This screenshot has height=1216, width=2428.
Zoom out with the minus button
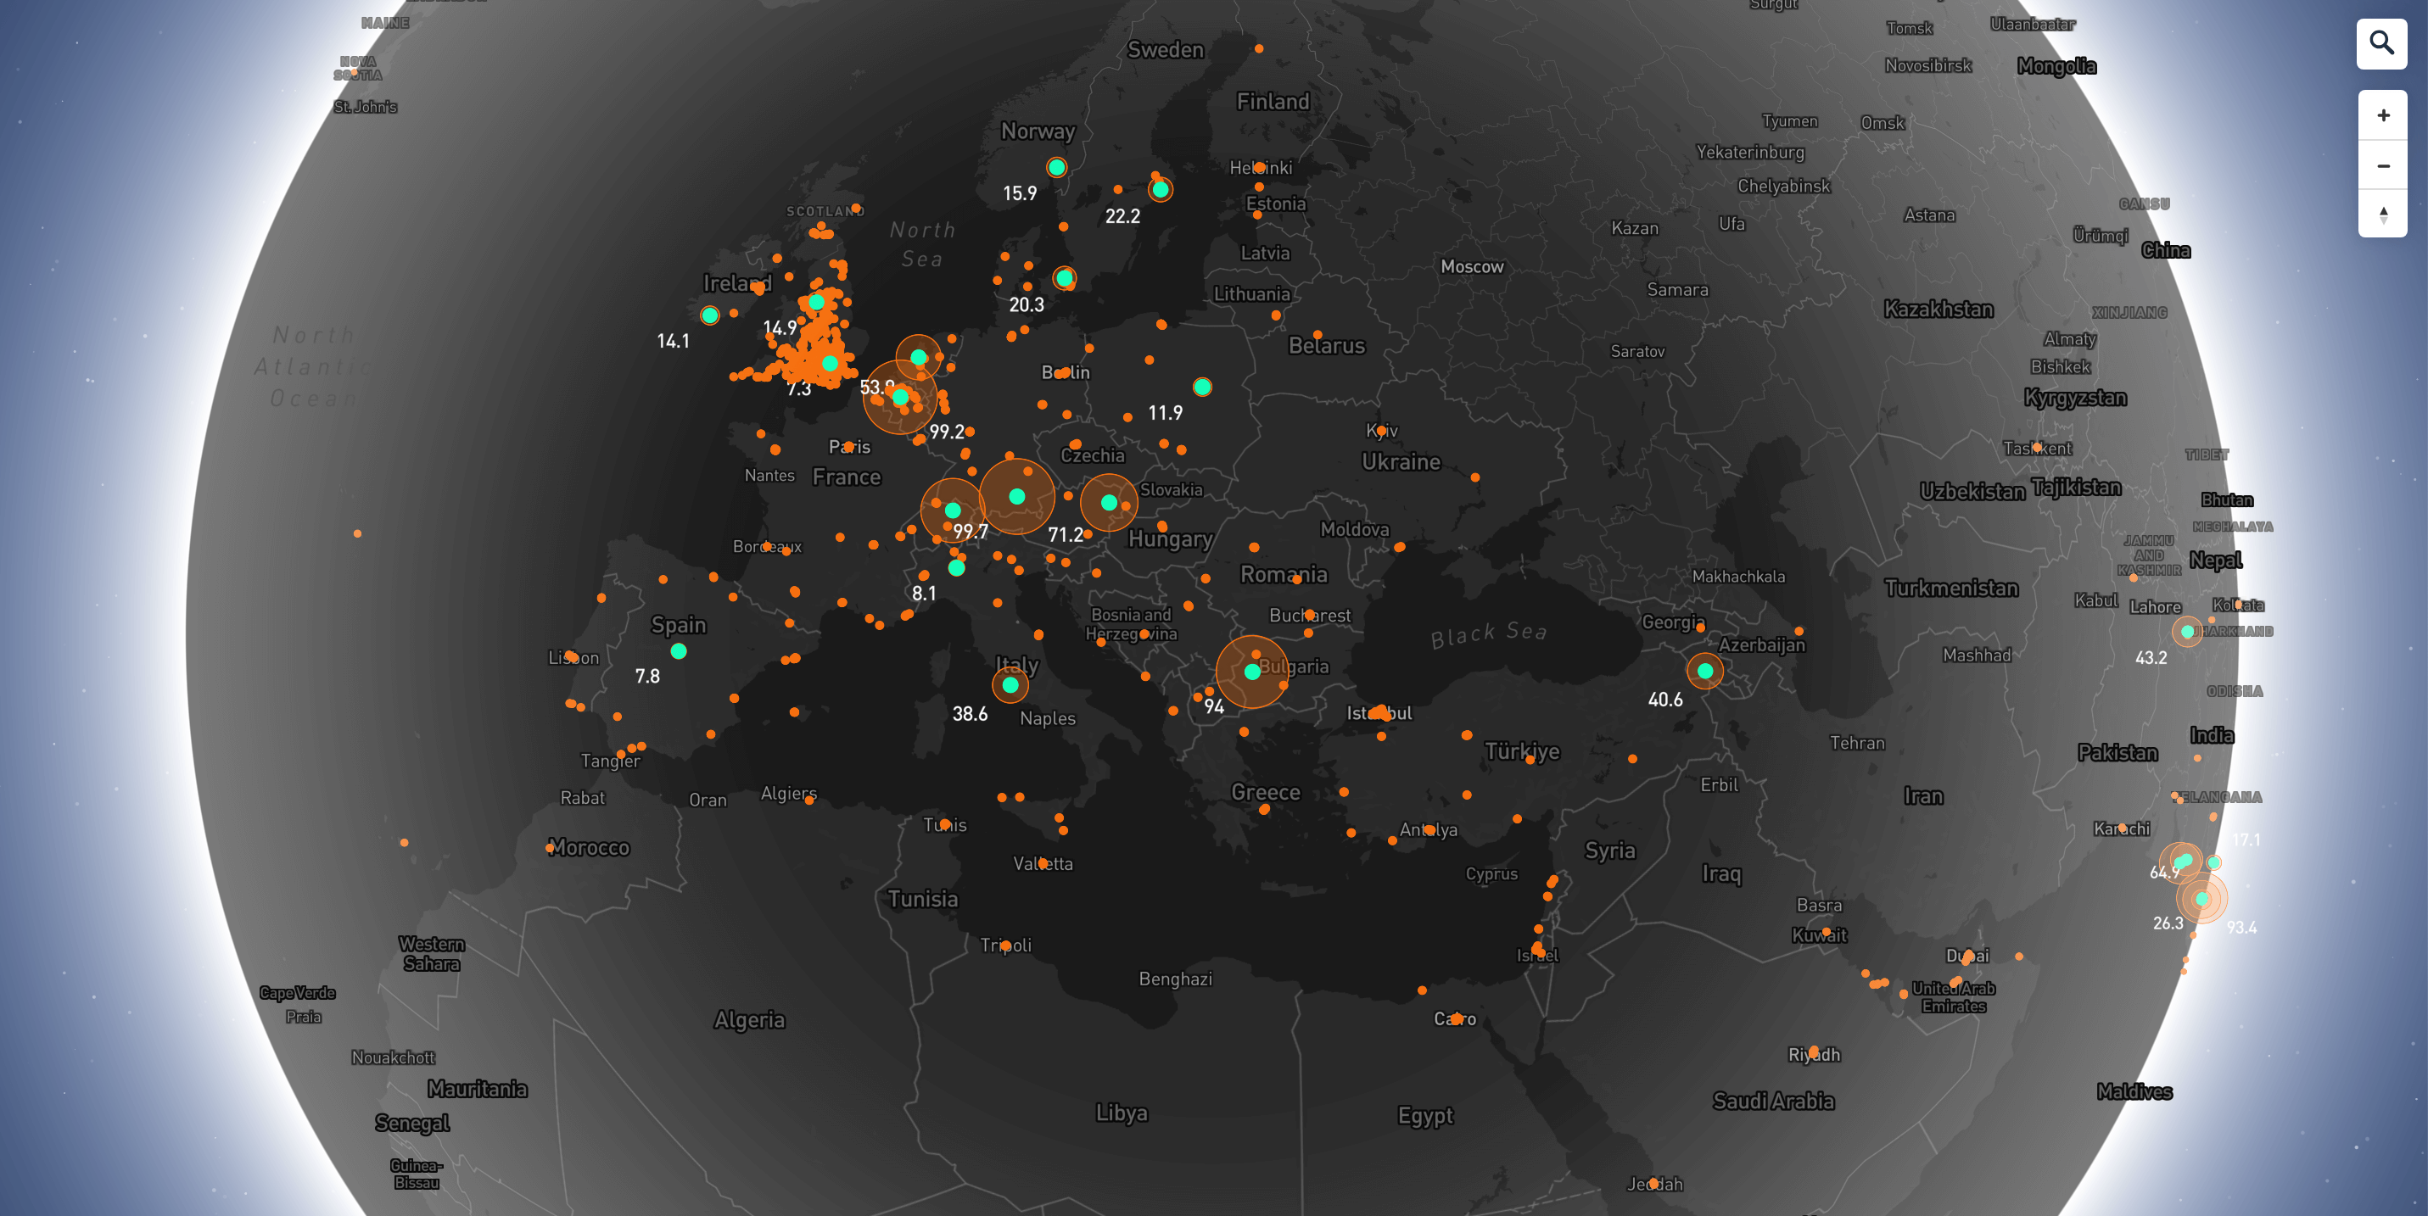2383,165
